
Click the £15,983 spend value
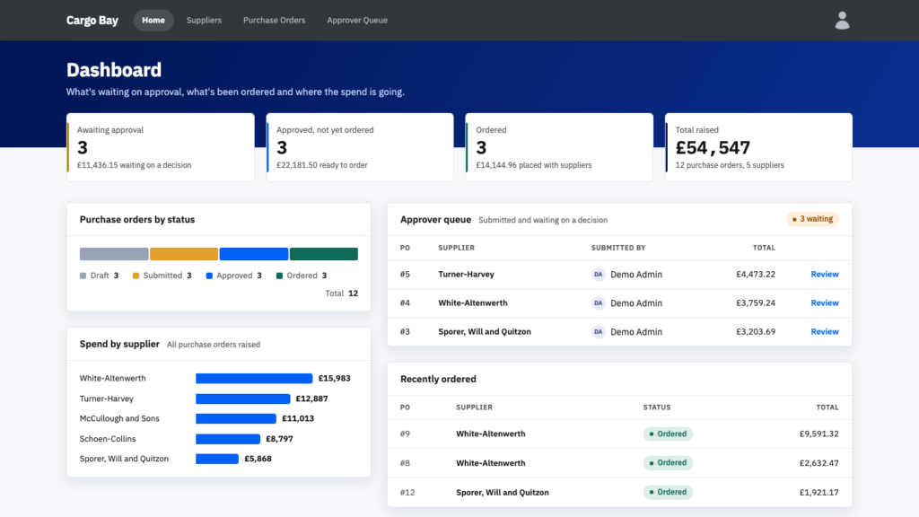pyautogui.click(x=334, y=379)
